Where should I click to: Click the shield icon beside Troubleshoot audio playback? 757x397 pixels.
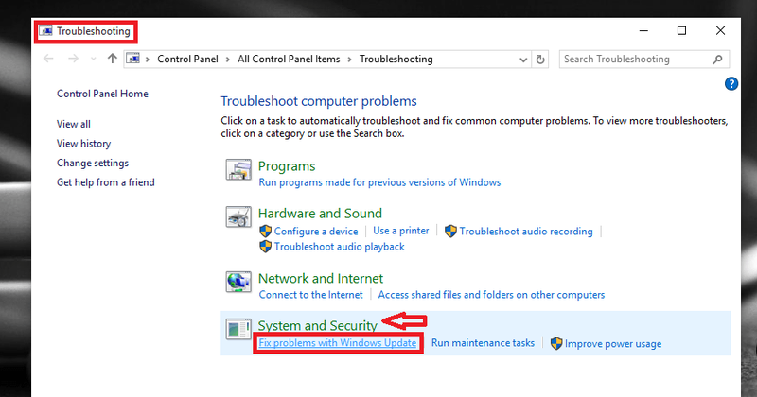(265, 247)
